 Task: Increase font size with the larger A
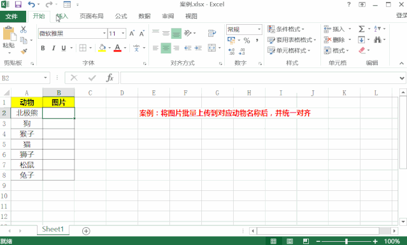coord(132,34)
